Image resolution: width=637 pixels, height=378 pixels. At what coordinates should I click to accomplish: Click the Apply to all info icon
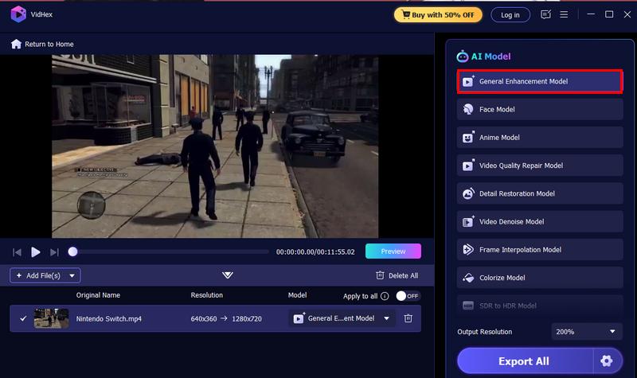click(385, 296)
